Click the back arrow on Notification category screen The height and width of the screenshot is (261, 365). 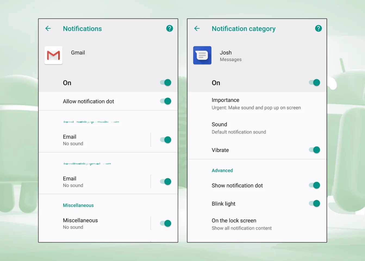[x=197, y=28]
